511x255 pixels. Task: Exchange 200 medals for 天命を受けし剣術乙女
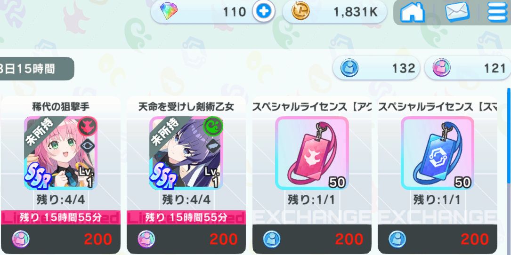(x=187, y=239)
